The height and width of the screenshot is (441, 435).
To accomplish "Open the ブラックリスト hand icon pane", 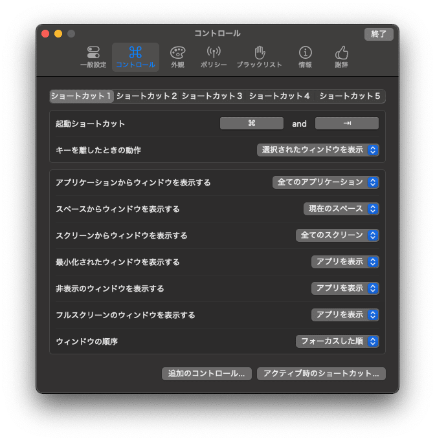I will [x=260, y=57].
